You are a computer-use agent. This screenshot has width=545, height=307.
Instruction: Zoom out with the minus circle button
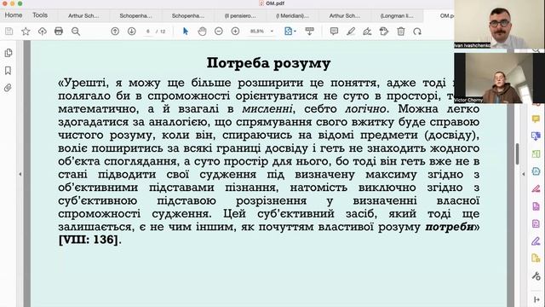pos(219,32)
